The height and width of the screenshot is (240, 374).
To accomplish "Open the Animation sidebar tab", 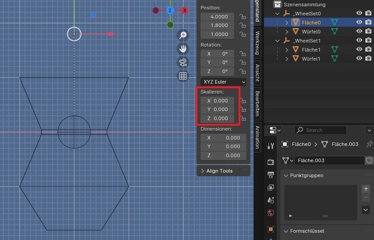I will coord(257,137).
